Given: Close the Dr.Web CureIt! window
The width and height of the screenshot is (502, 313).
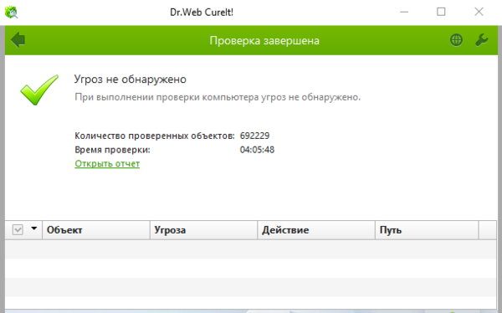Looking at the screenshot, I should point(479,12).
